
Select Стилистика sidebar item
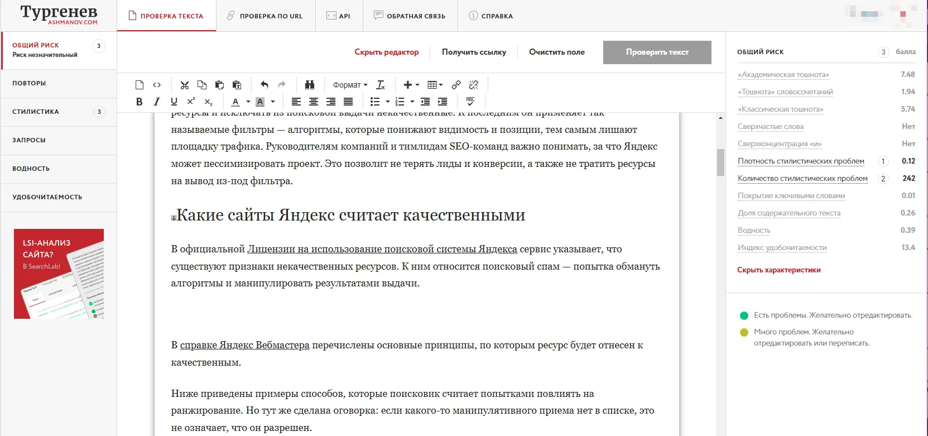pyautogui.click(x=59, y=112)
